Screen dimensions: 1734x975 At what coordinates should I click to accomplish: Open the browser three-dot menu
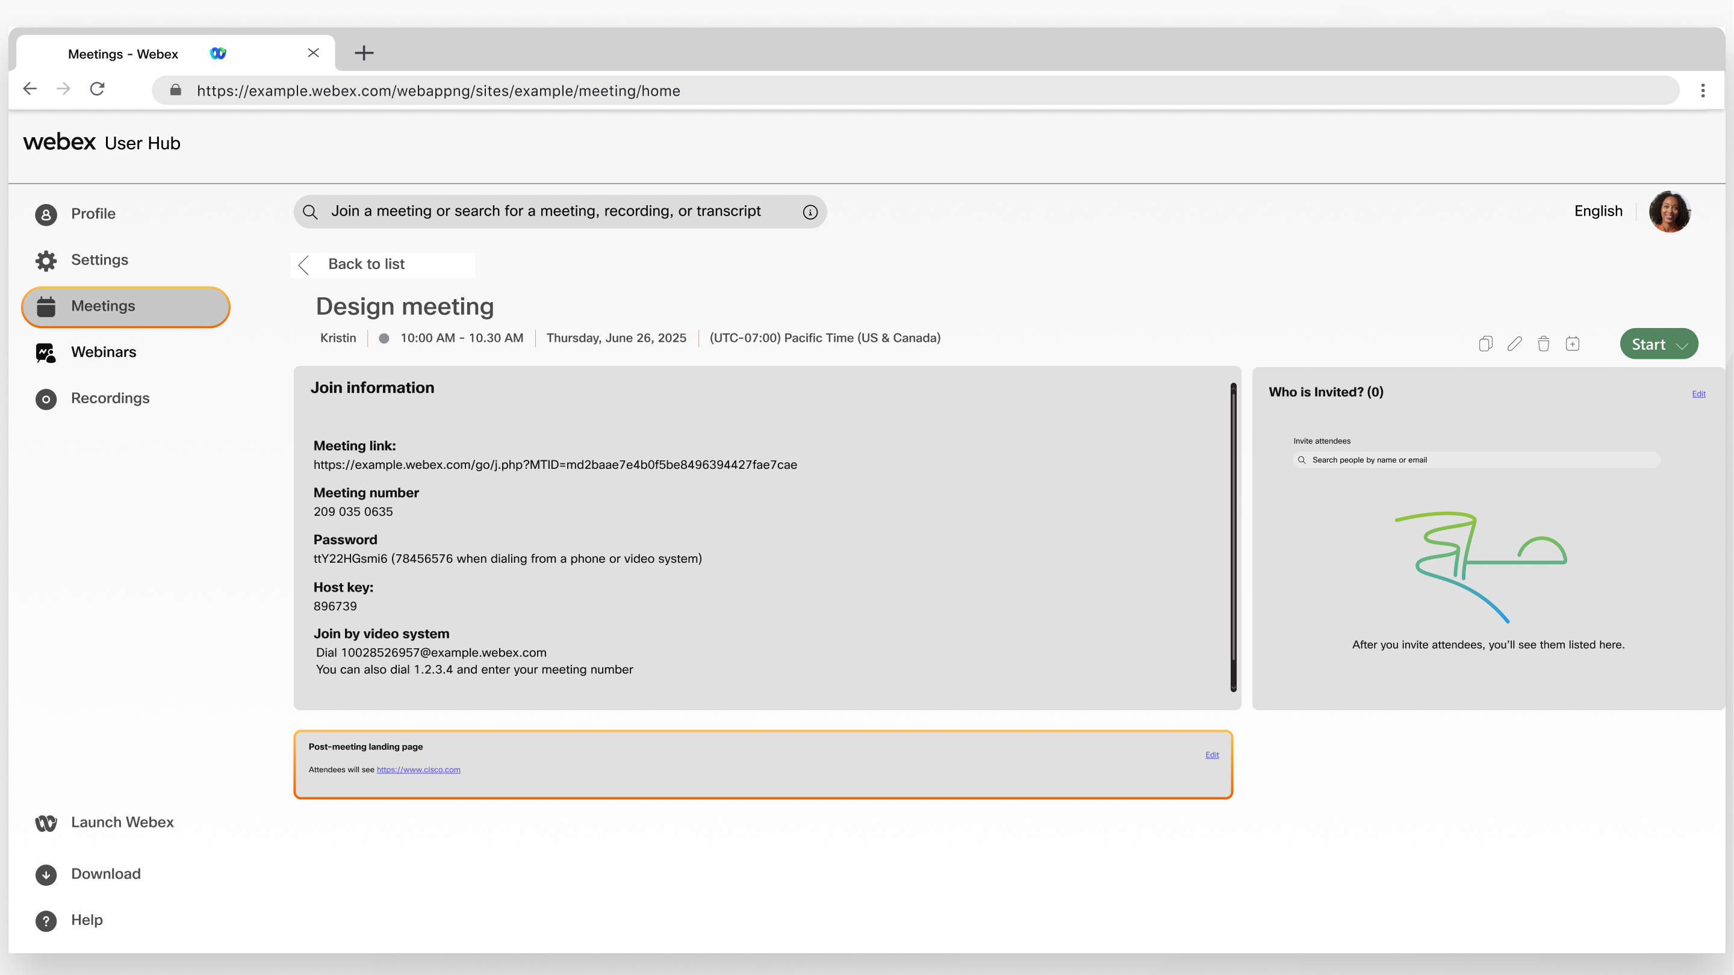coord(1702,90)
